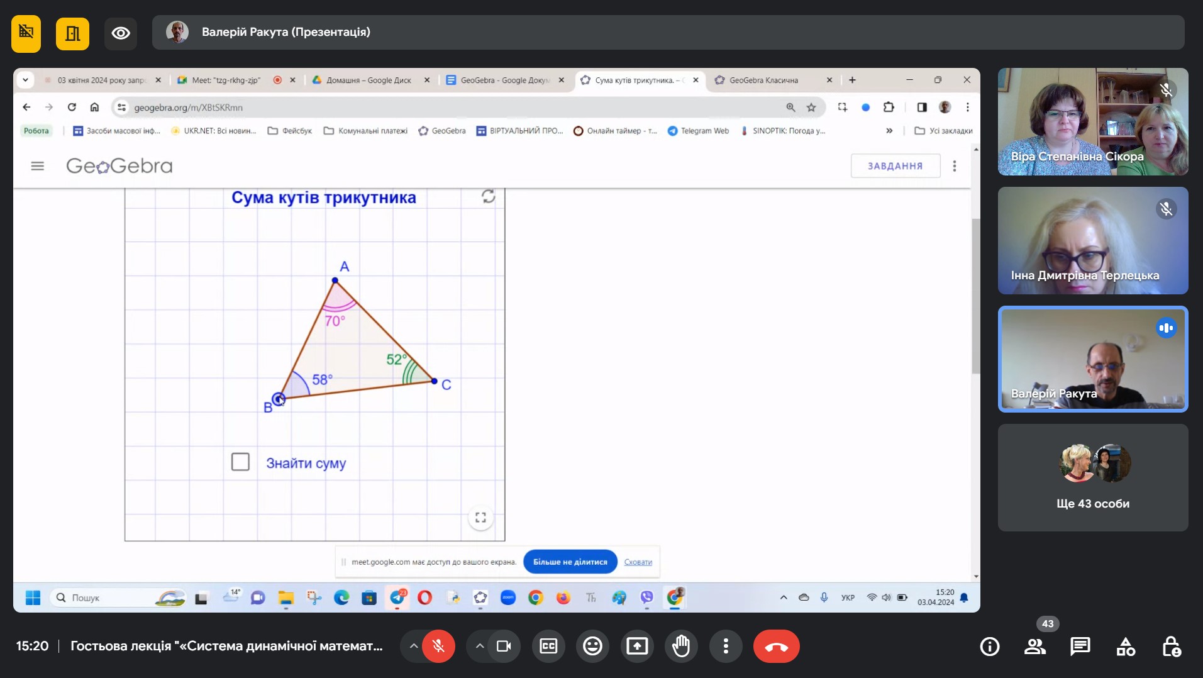Tick the Знайти суму checkbox

coord(240,462)
